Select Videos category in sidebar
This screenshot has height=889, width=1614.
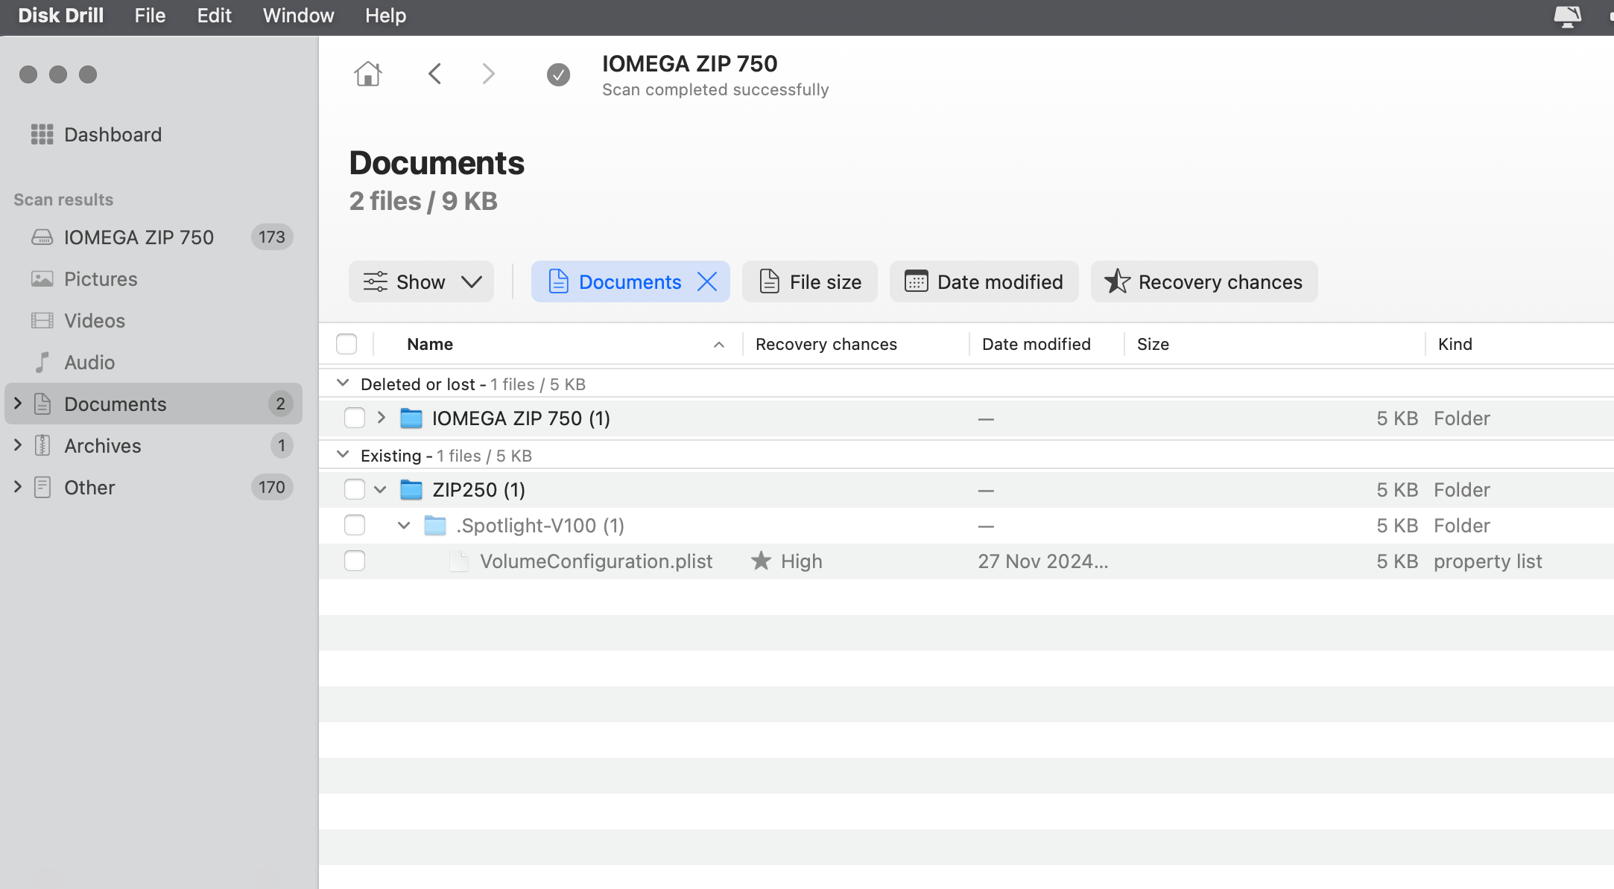click(x=95, y=321)
